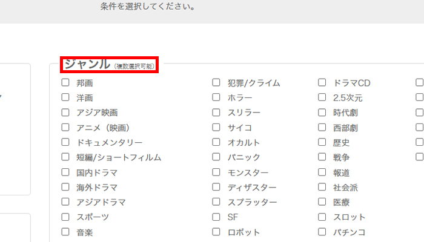Screen dimensions: 424x242
Task: Enable the ホラー genre checkbox
Action: click(216, 97)
